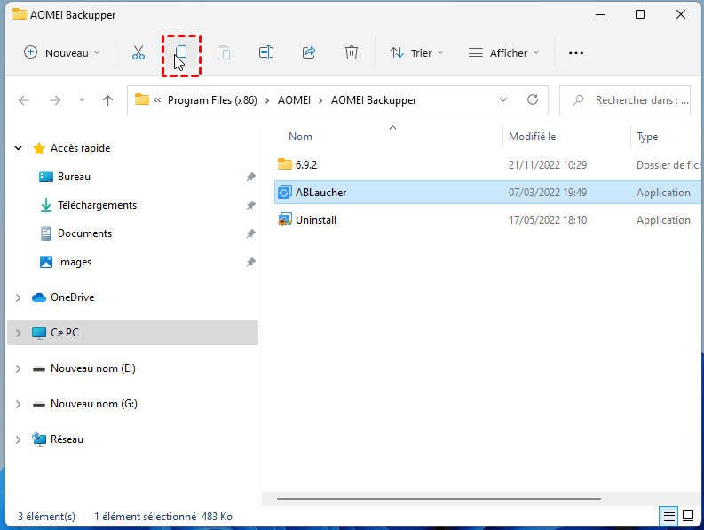Click Program Files (x86) breadcrumb
This screenshot has height=530, width=704.
click(212, 100)
